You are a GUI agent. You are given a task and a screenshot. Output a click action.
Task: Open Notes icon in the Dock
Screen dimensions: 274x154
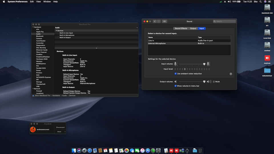pos(111,150)
